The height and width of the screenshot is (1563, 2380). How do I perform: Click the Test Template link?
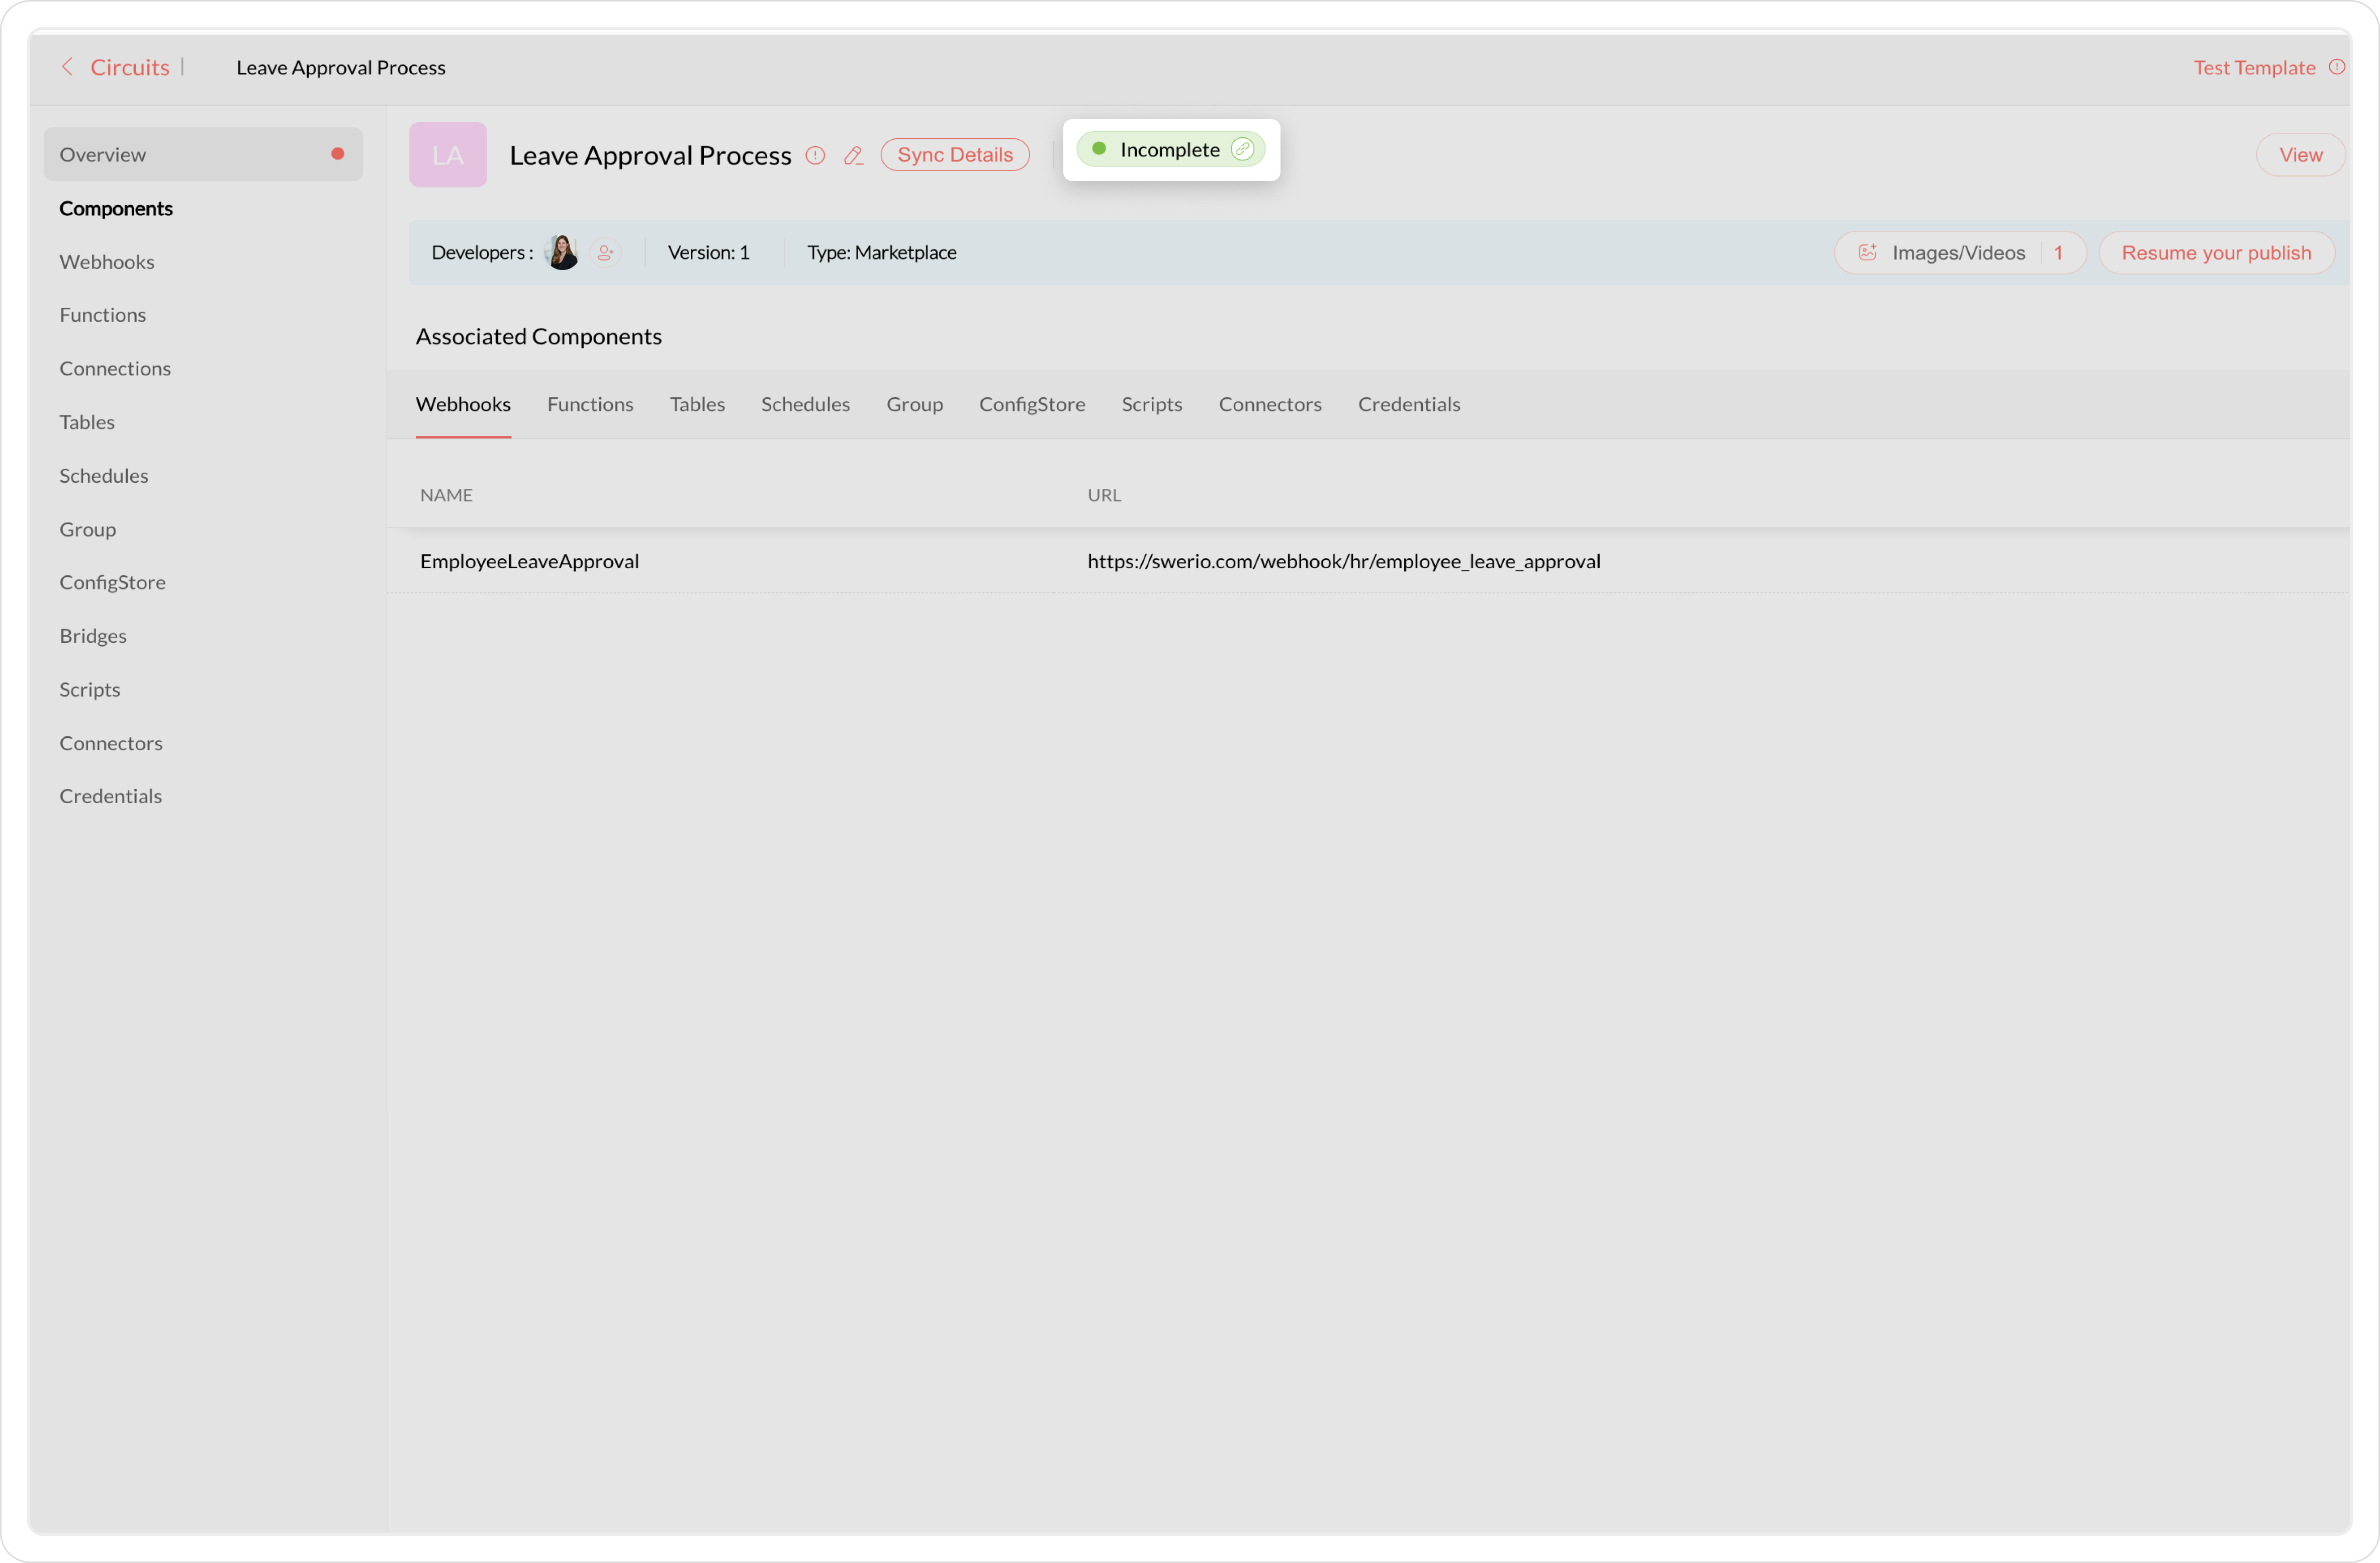pyautogui.click(x=2254, y=67)
